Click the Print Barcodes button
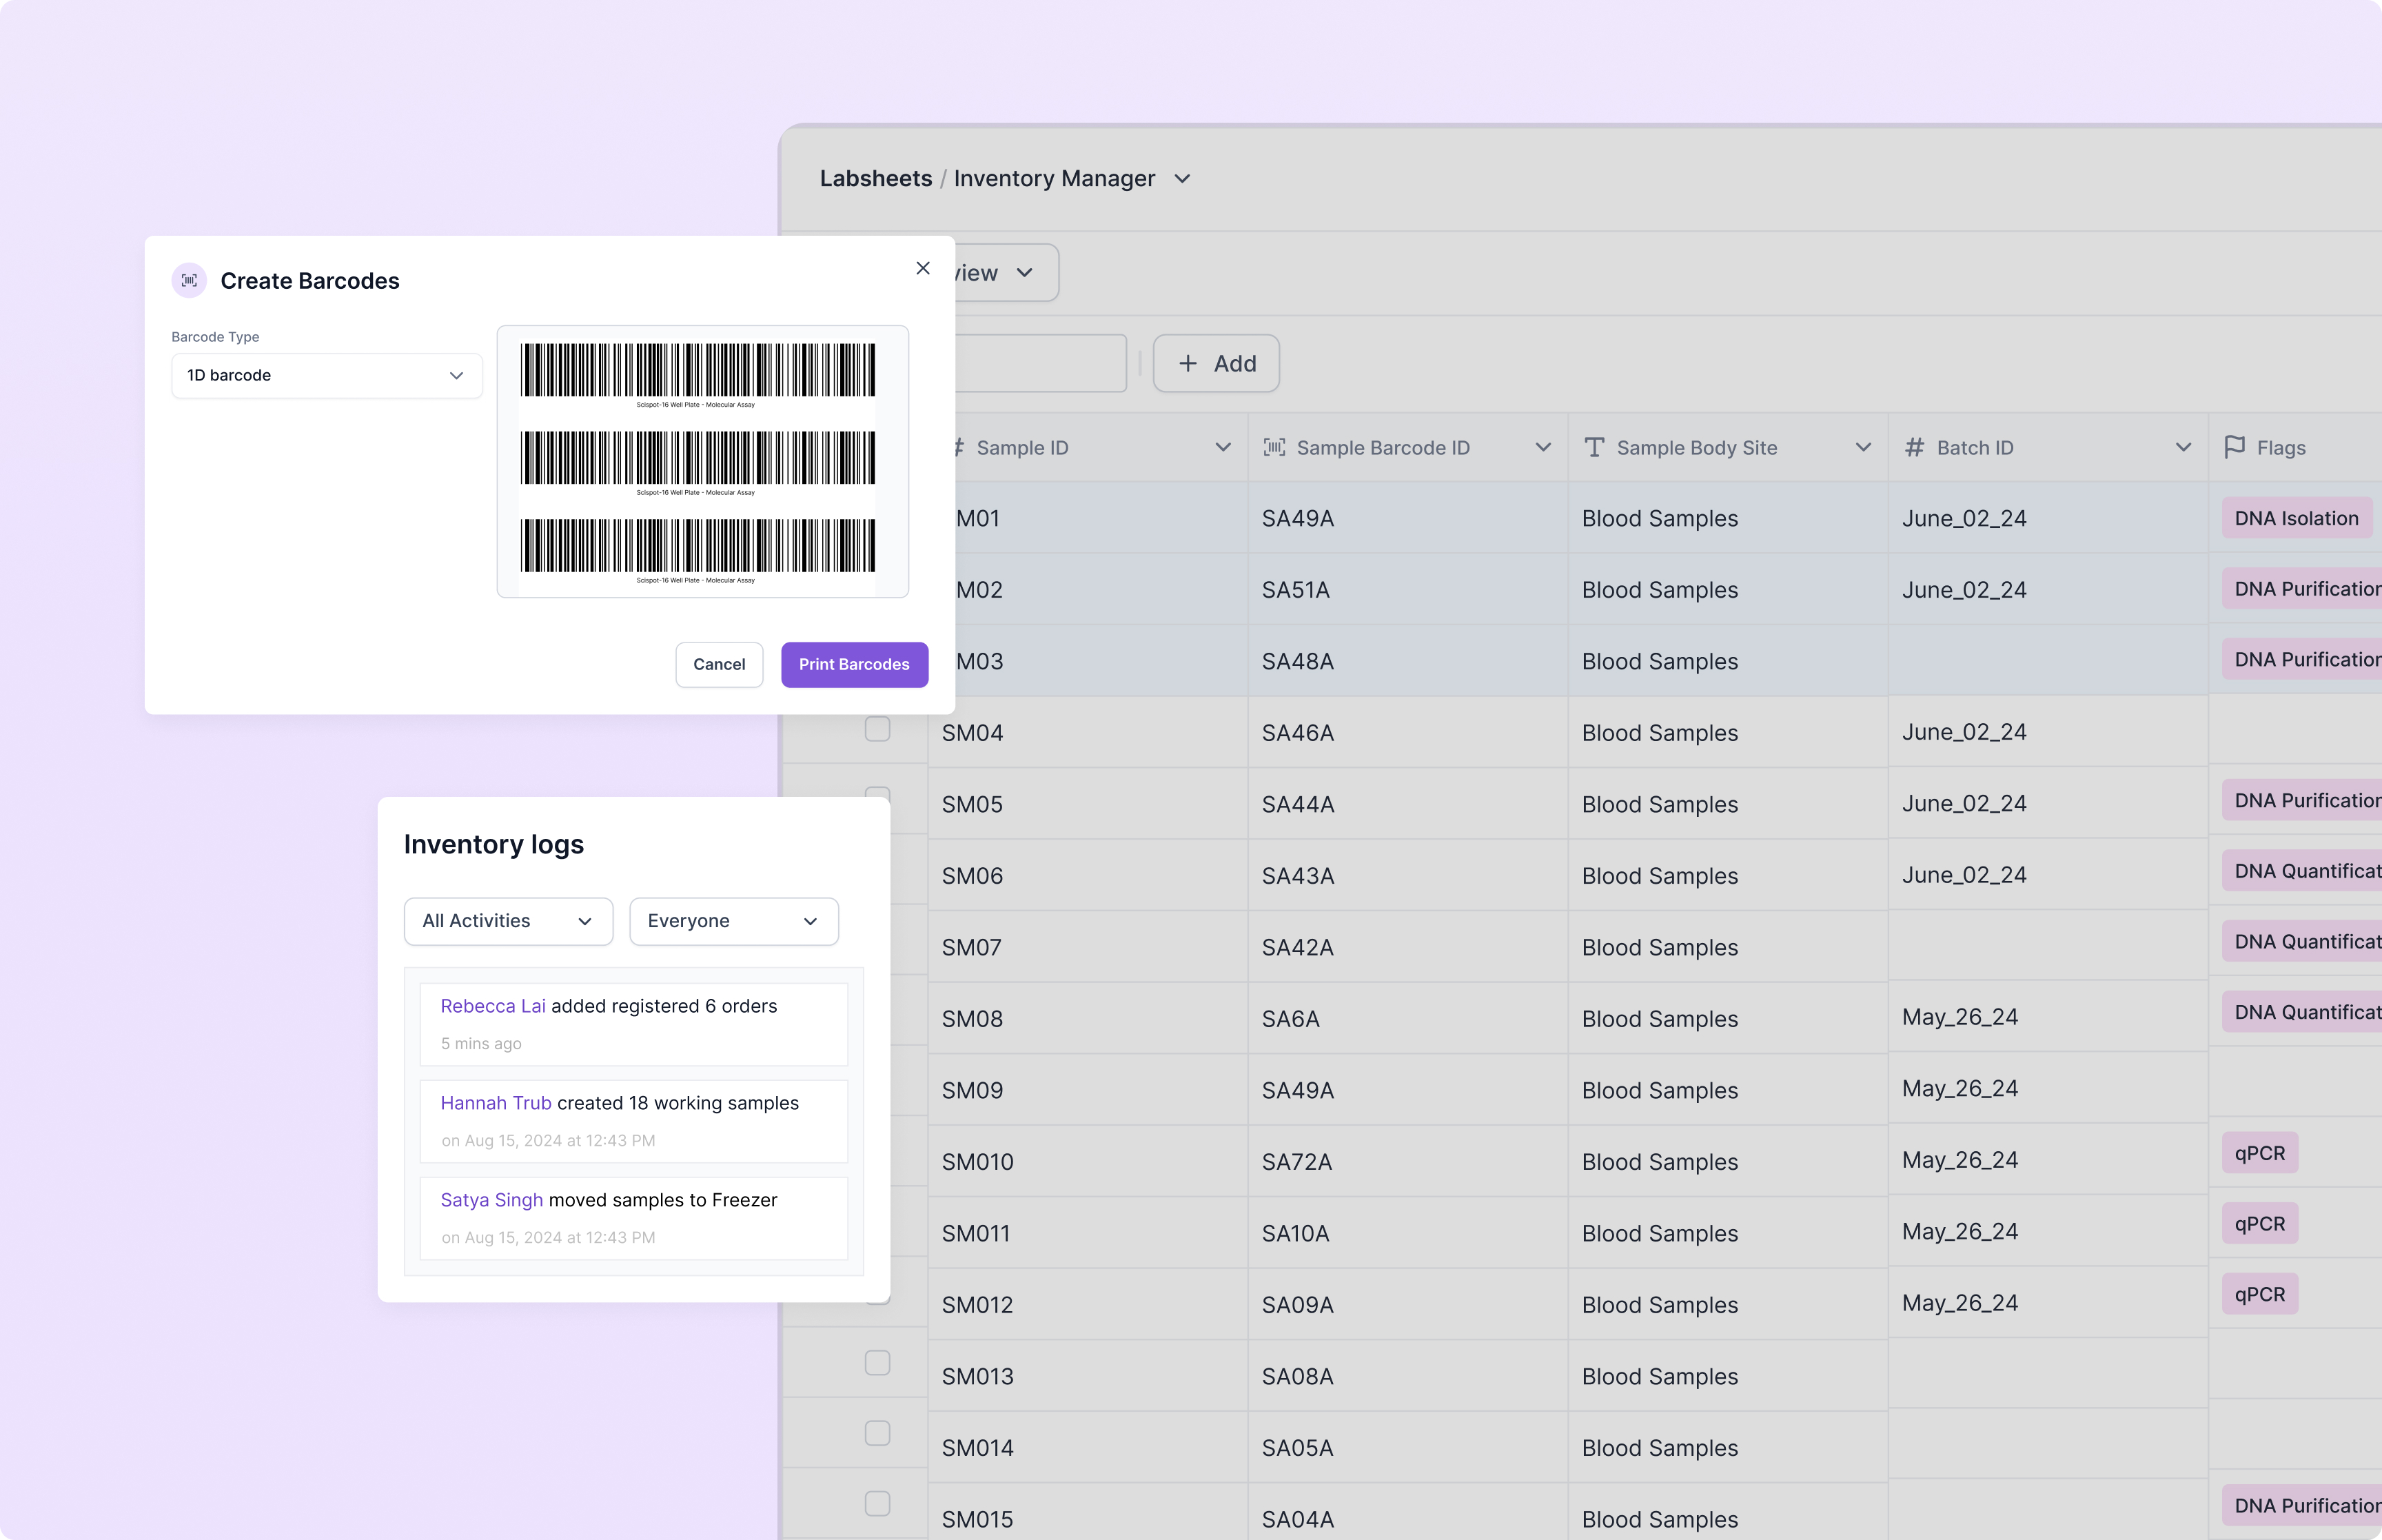The width and height of the screenshot is (2382, 1540). click(x=855, y=664)
